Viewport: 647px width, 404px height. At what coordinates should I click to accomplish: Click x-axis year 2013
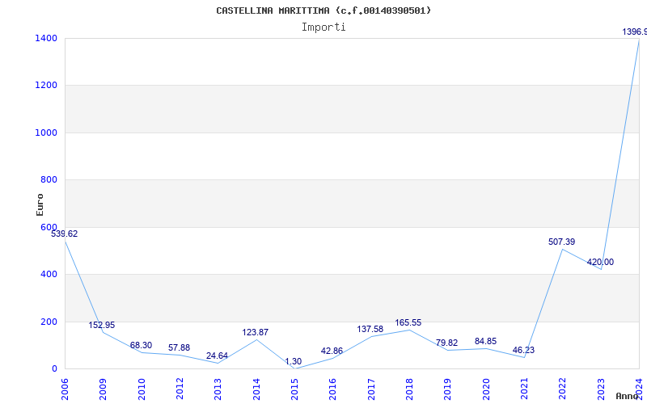218,389
